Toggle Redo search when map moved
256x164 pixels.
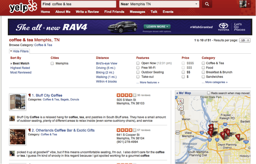click(208, 93)
